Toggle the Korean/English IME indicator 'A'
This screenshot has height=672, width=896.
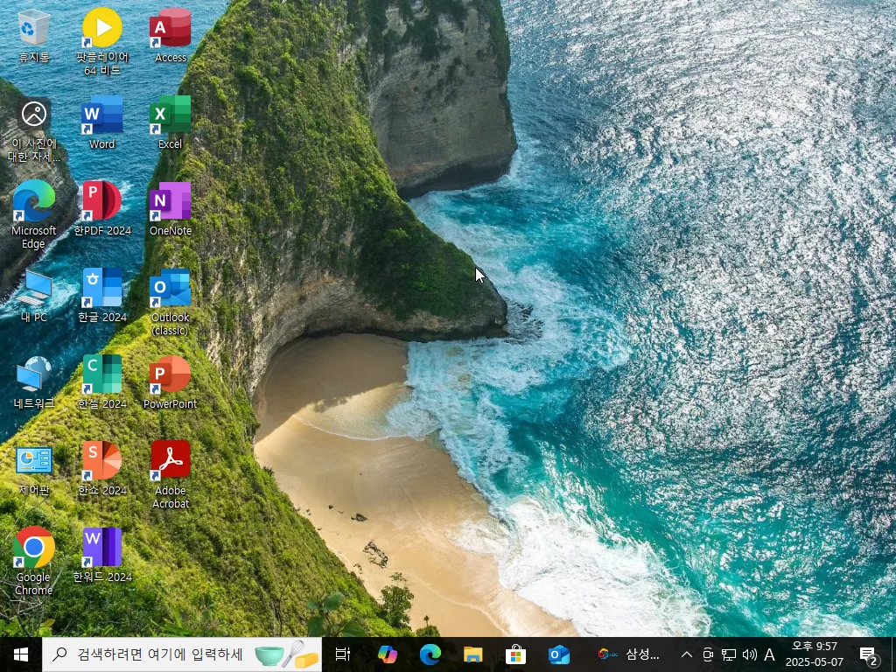point(769,654)
